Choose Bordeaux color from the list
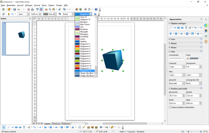 (84, 29)
